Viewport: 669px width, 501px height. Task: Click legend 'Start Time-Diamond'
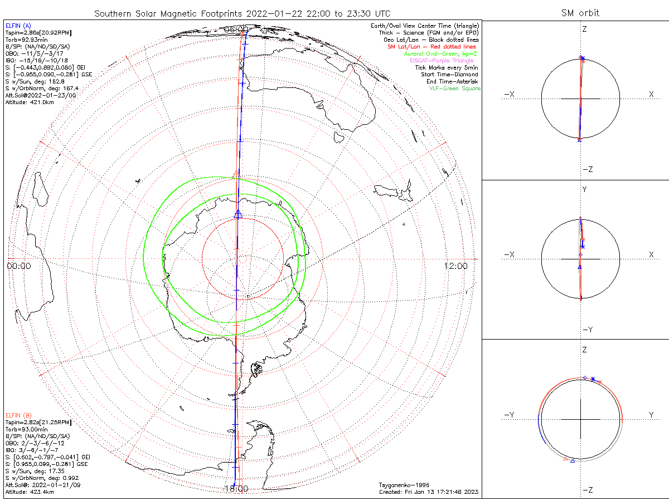click(450, 75)
